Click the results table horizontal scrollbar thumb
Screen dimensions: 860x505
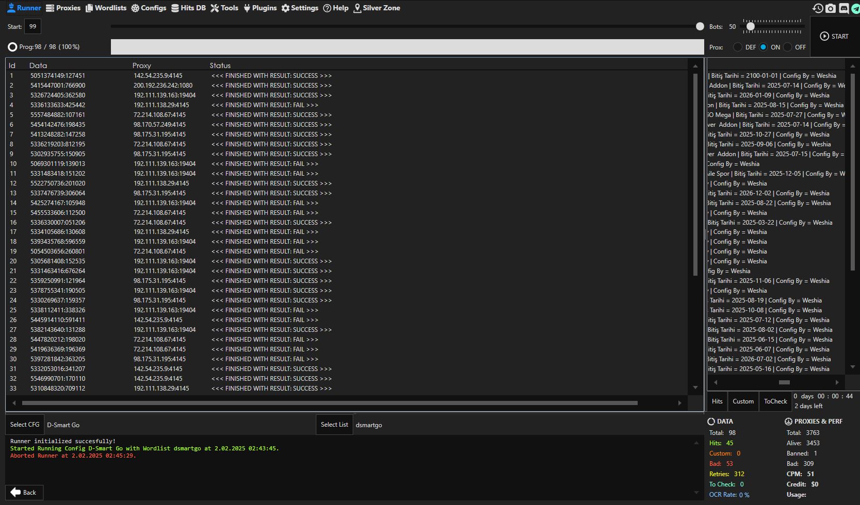pos(330,403)
